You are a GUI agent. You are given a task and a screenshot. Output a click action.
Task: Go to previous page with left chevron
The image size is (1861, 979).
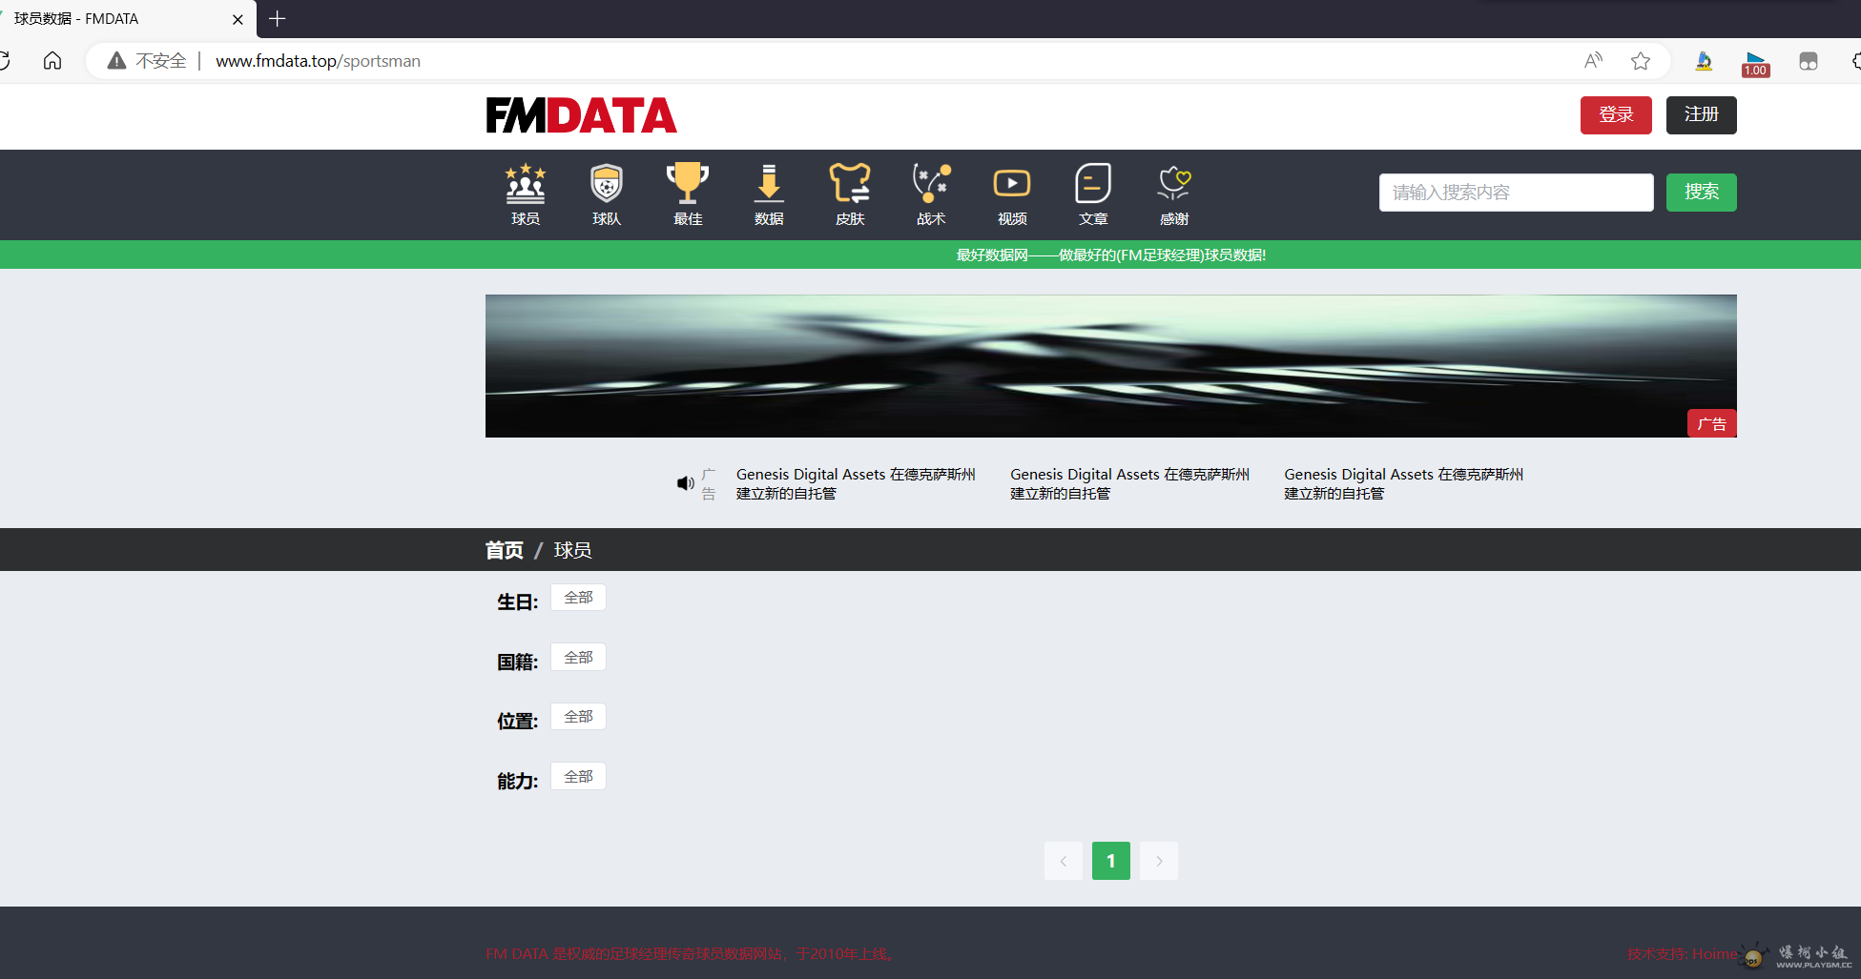[x=1064, y=861]
